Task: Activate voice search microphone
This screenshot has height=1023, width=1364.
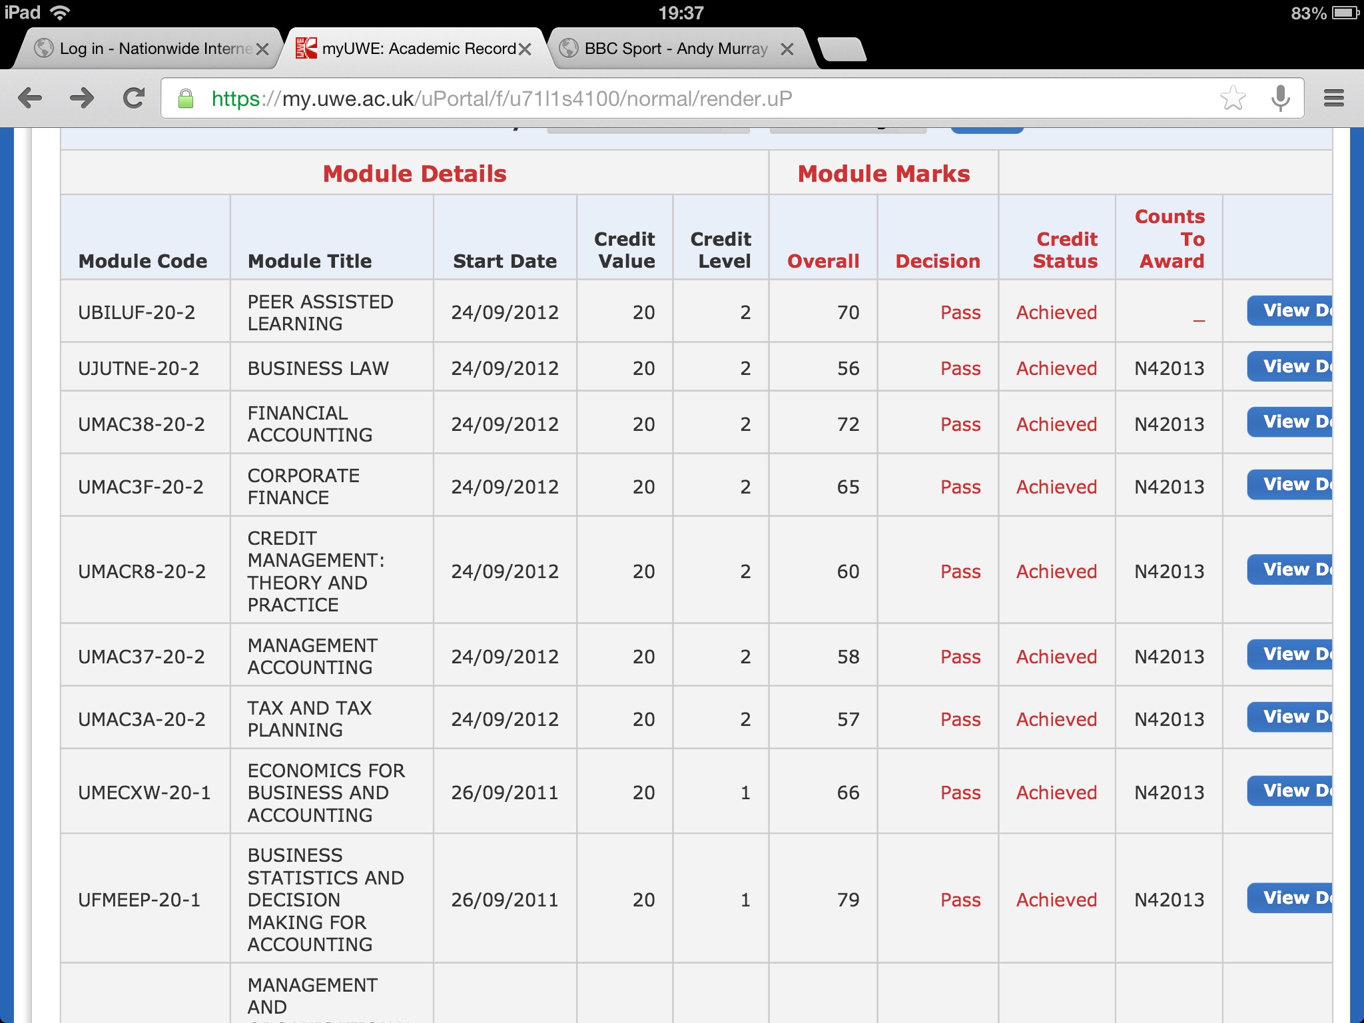Action: pyautogui.click(x=1280, y=99)
